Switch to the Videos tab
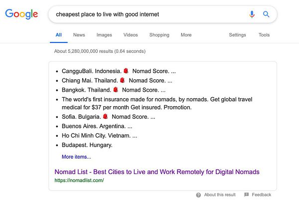Viewport: 299px width, 202px height. 131,35
